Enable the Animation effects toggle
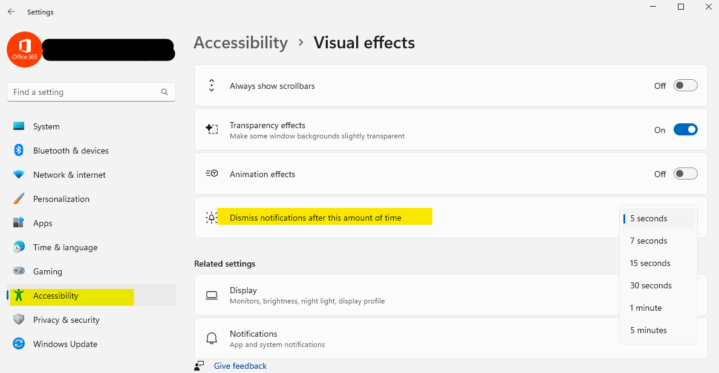The height and width of the screenshot is (373, 719). [x=685, y=174]
